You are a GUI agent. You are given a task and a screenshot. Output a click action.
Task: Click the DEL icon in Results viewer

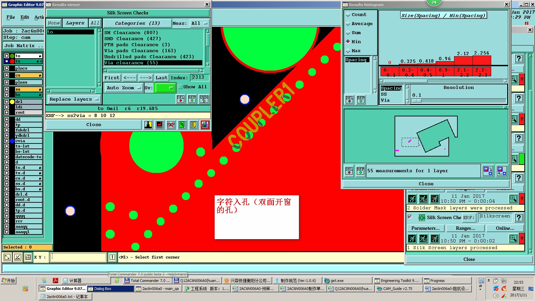point(181,99)
